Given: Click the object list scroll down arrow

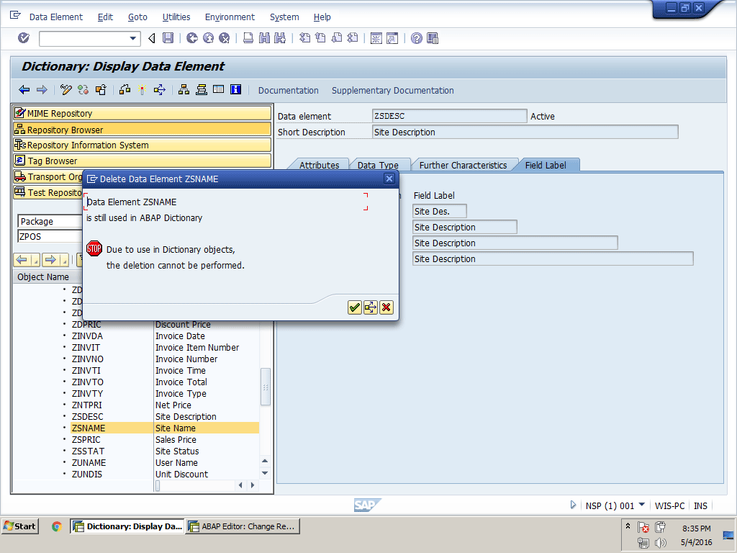Looking at the screenshot, I should click(265, 473).
